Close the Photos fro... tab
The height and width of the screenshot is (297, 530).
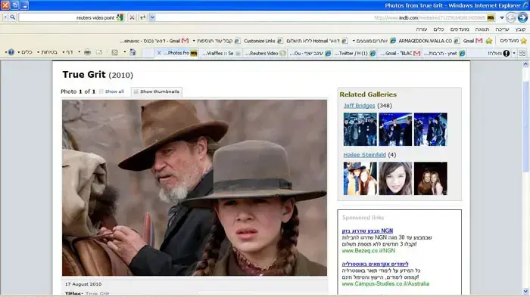[159, 53]
